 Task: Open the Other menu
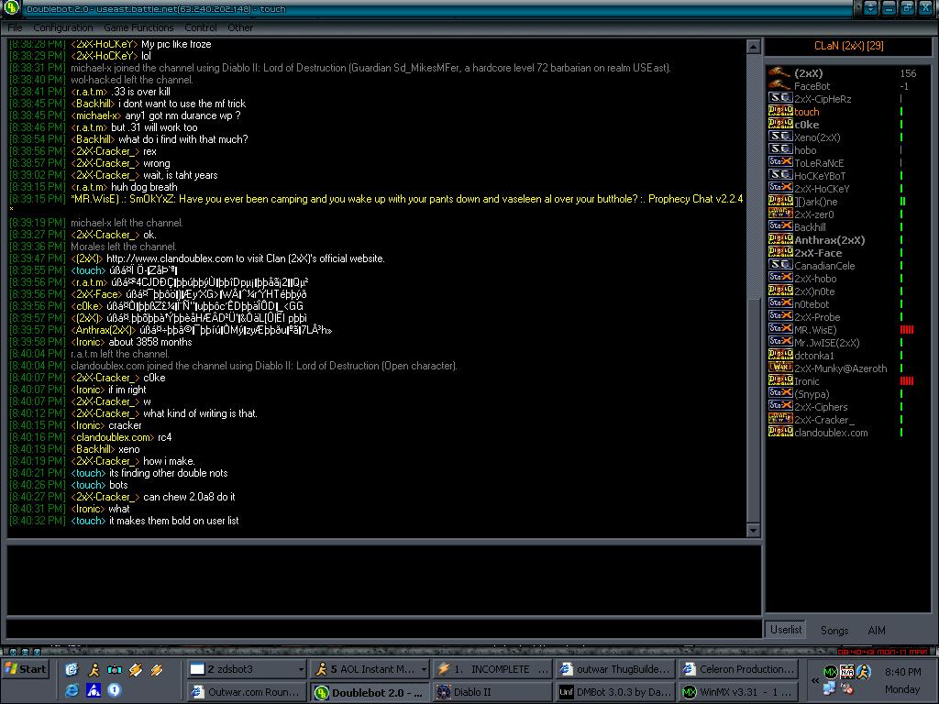tap(240, 27)
